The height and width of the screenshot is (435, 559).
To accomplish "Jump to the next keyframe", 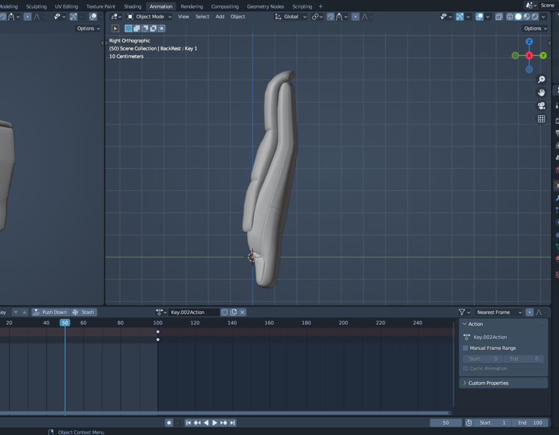I will pyautogui.click(x=224, y=423).
